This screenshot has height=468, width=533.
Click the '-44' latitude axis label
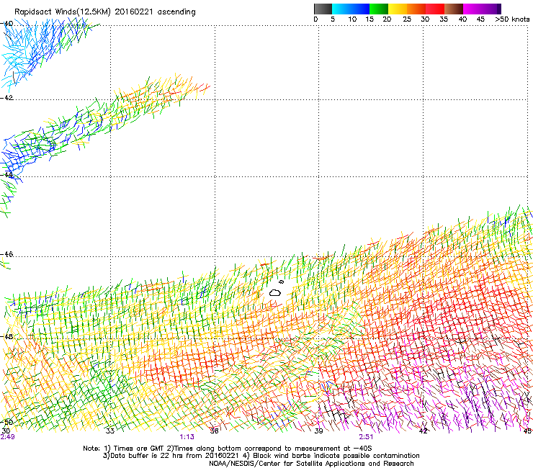(x=6, y=175)
